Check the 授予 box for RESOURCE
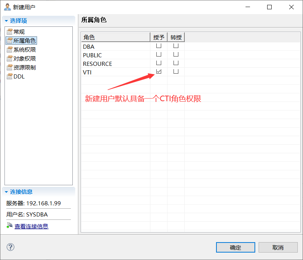The height and width of the screenshot is (260, 303). click(159, 62)
